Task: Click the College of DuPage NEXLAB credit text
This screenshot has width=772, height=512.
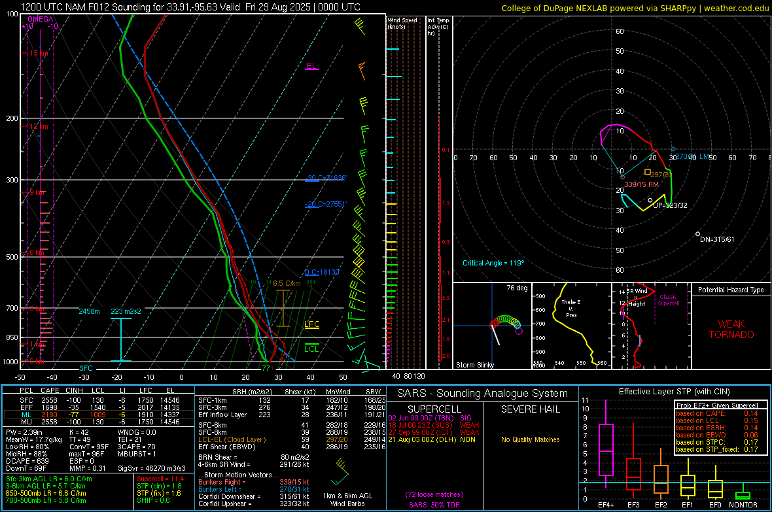Action: coord(635,8)
